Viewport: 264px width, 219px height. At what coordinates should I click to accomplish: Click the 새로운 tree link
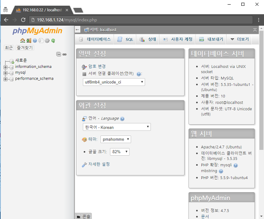tap(21, 61)
